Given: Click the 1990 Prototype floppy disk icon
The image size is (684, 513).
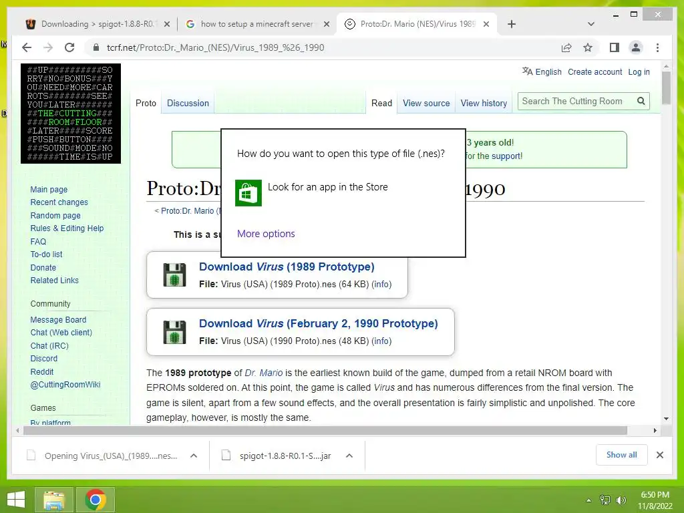Looking at the screenshot, I should 174,331.
